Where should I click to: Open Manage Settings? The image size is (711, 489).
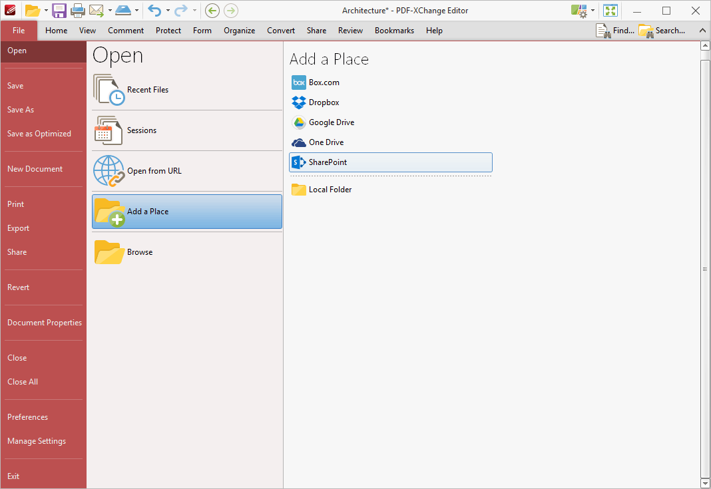coord(43,441)
